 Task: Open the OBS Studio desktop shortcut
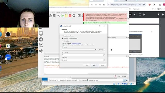tap(8, 36)
